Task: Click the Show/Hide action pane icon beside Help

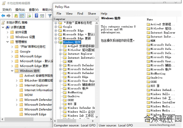Action: [42, 16]
